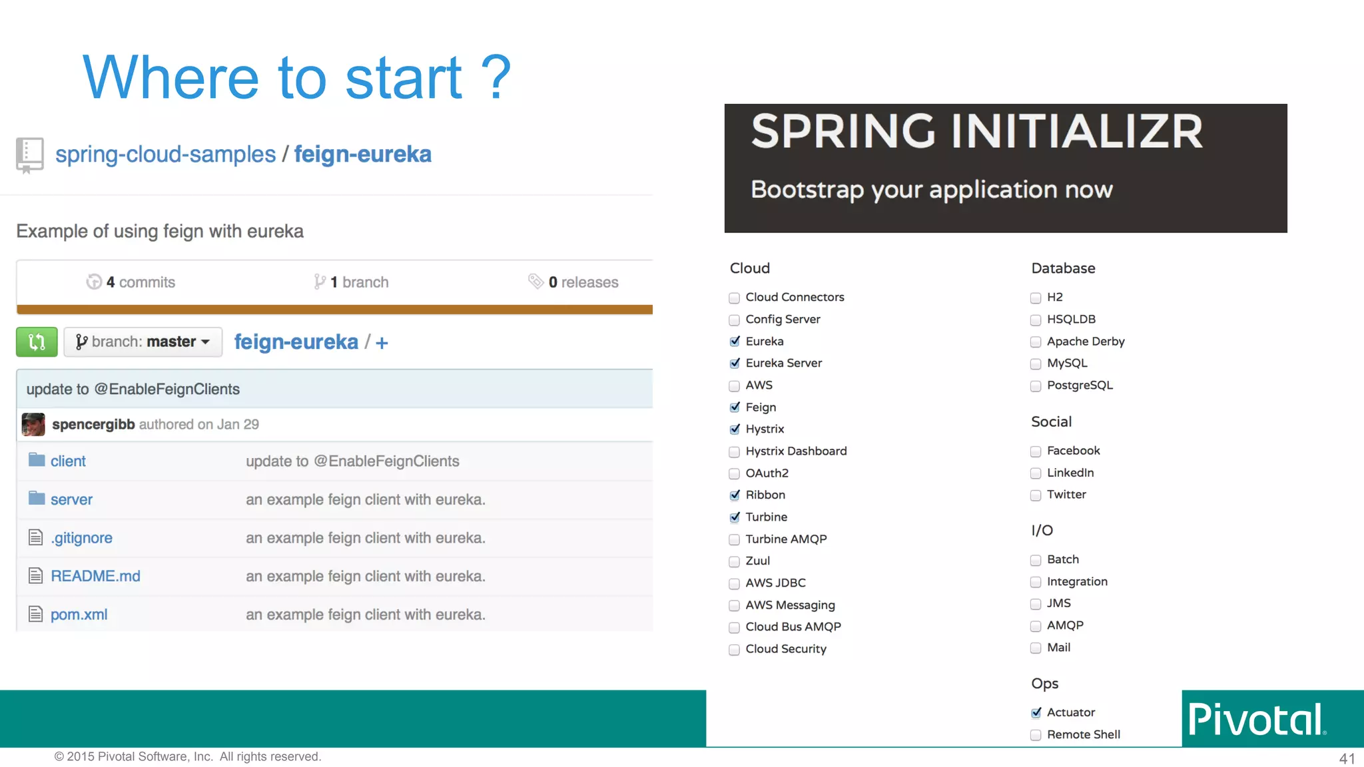
Task: Enable the H2 database checkbox
Action: coord(1036,298)
